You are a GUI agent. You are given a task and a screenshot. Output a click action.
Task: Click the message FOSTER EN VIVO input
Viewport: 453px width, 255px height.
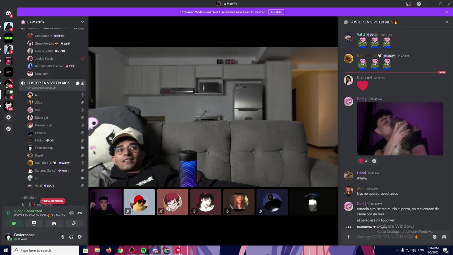(392, 237)
